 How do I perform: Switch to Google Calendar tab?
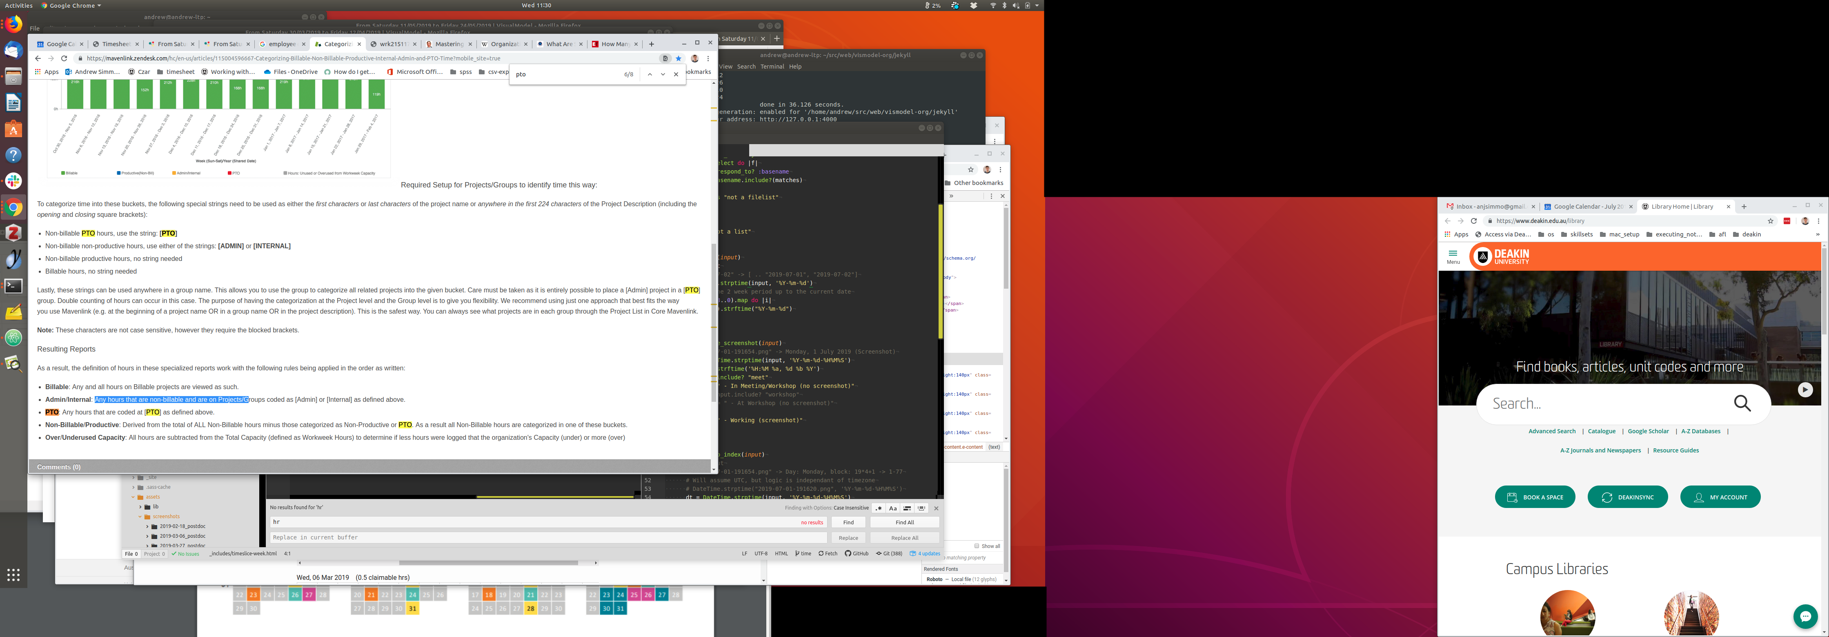point(1588,207)
